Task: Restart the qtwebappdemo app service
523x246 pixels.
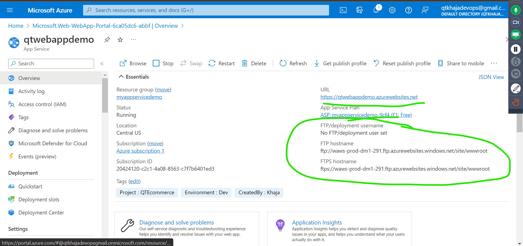Action: [x=221, y=63]
